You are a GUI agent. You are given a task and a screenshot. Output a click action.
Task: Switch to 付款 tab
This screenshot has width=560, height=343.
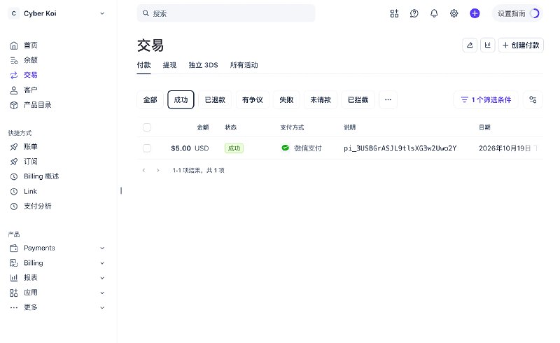click(x=143, y=65)
